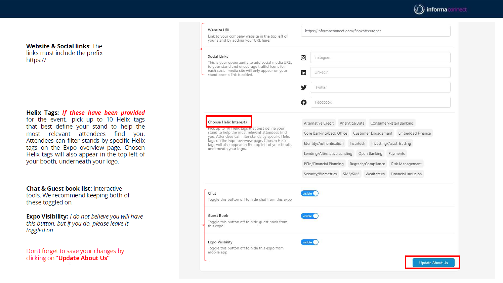
Task: Select the Payments interest tag
Action: 396,153
